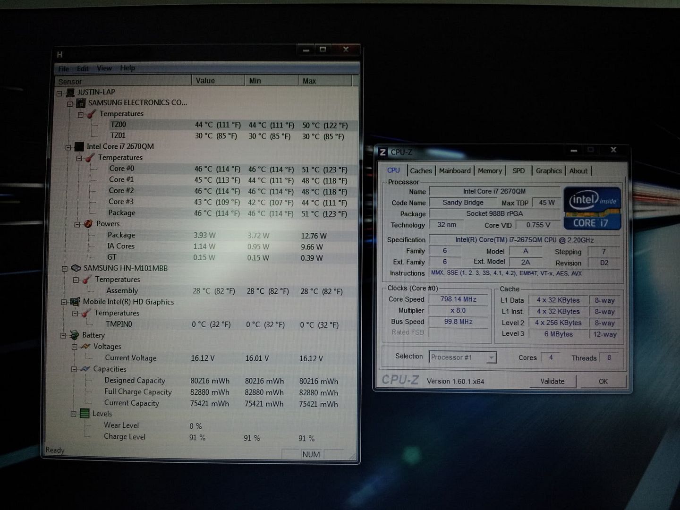
Task: Switch to the Mainboard tab in CPU-Z
Action: [455, 171]
